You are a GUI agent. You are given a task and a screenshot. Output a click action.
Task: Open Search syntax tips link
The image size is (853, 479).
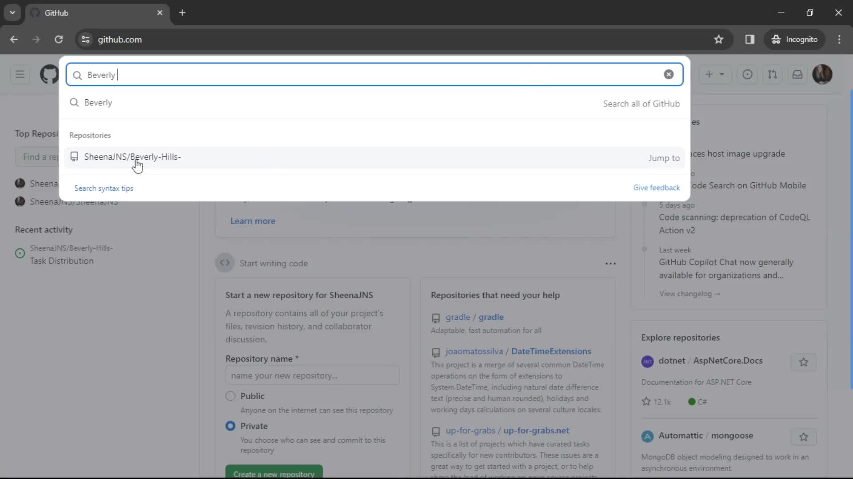(x=104, y=188)
